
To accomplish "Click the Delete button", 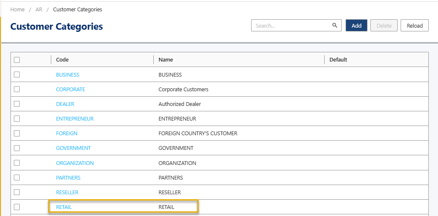I will (384, 26).
